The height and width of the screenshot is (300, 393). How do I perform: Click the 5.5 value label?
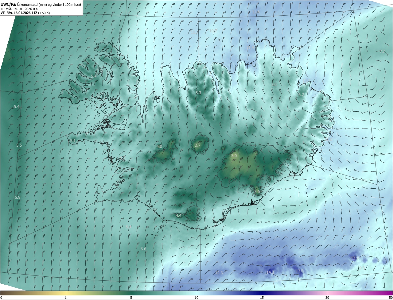[19, 145]
